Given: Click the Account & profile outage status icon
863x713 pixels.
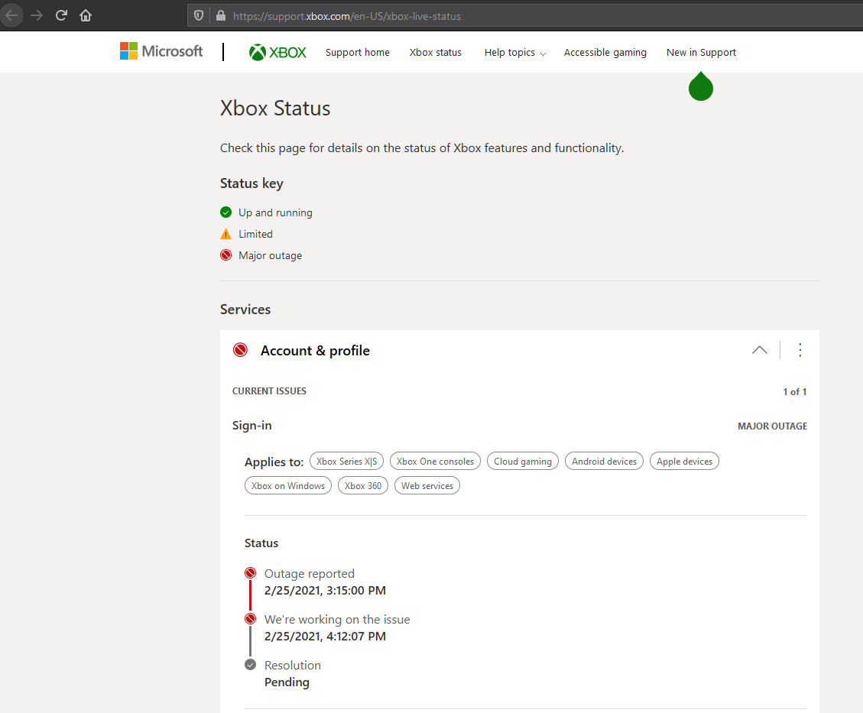Looking at the screenshot, I should pos(240,350).
